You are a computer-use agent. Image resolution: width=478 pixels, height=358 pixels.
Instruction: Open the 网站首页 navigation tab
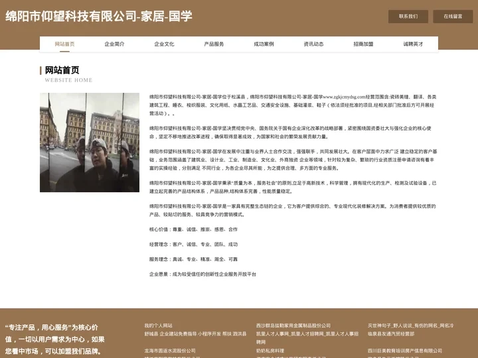coord(64,44)
